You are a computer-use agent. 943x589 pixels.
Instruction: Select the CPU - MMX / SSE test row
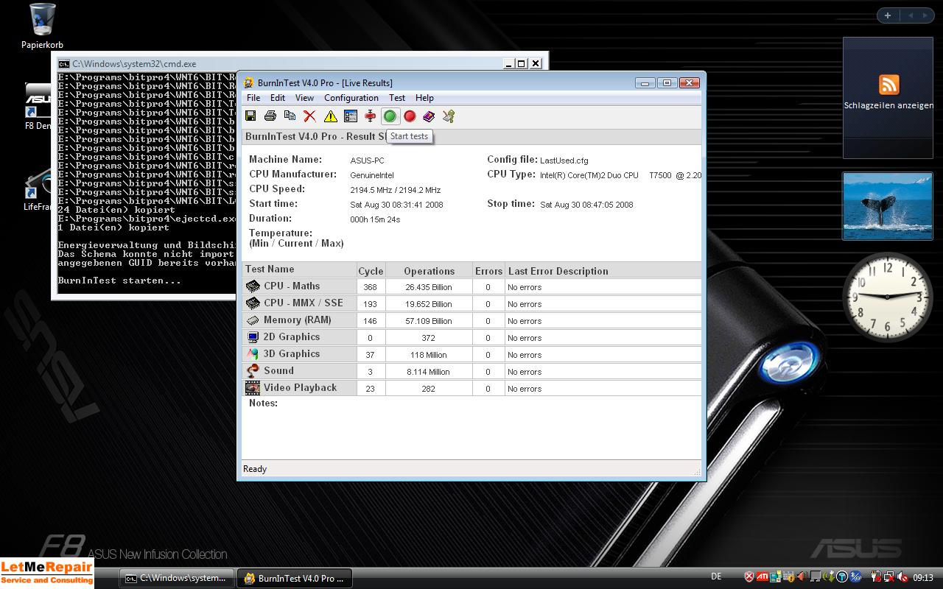471,303
